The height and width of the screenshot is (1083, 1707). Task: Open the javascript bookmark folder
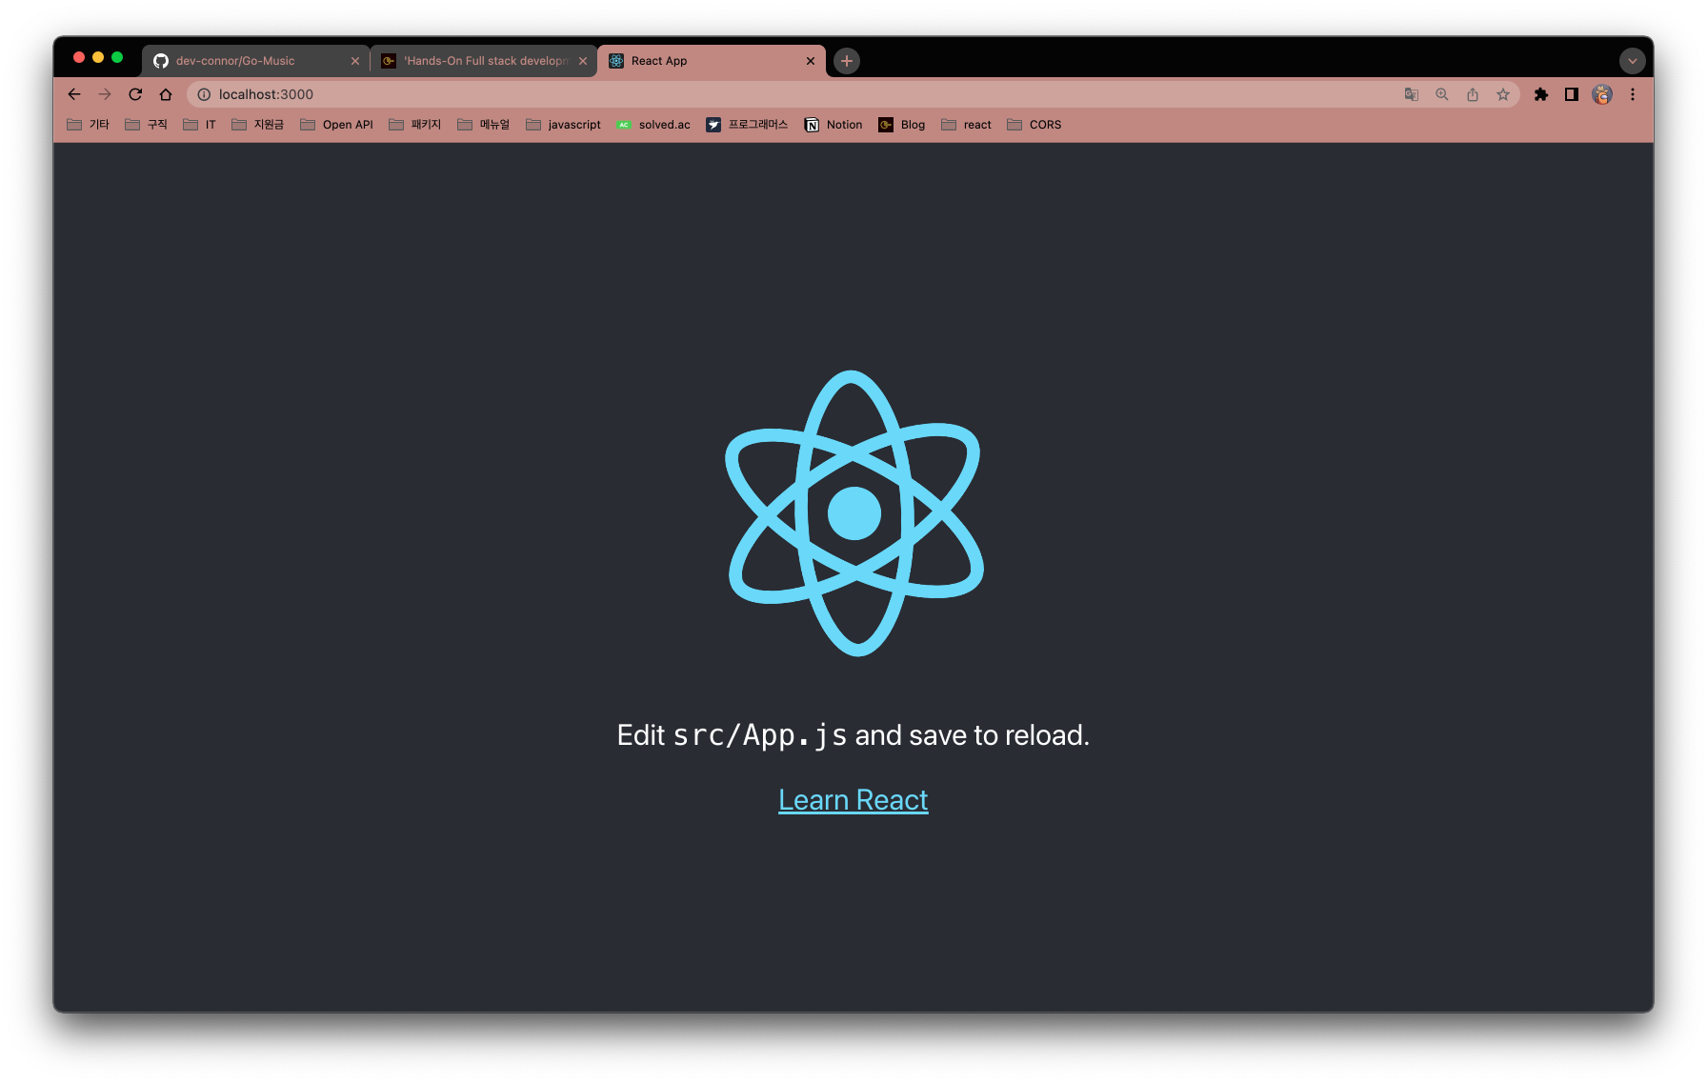(564, 125)
